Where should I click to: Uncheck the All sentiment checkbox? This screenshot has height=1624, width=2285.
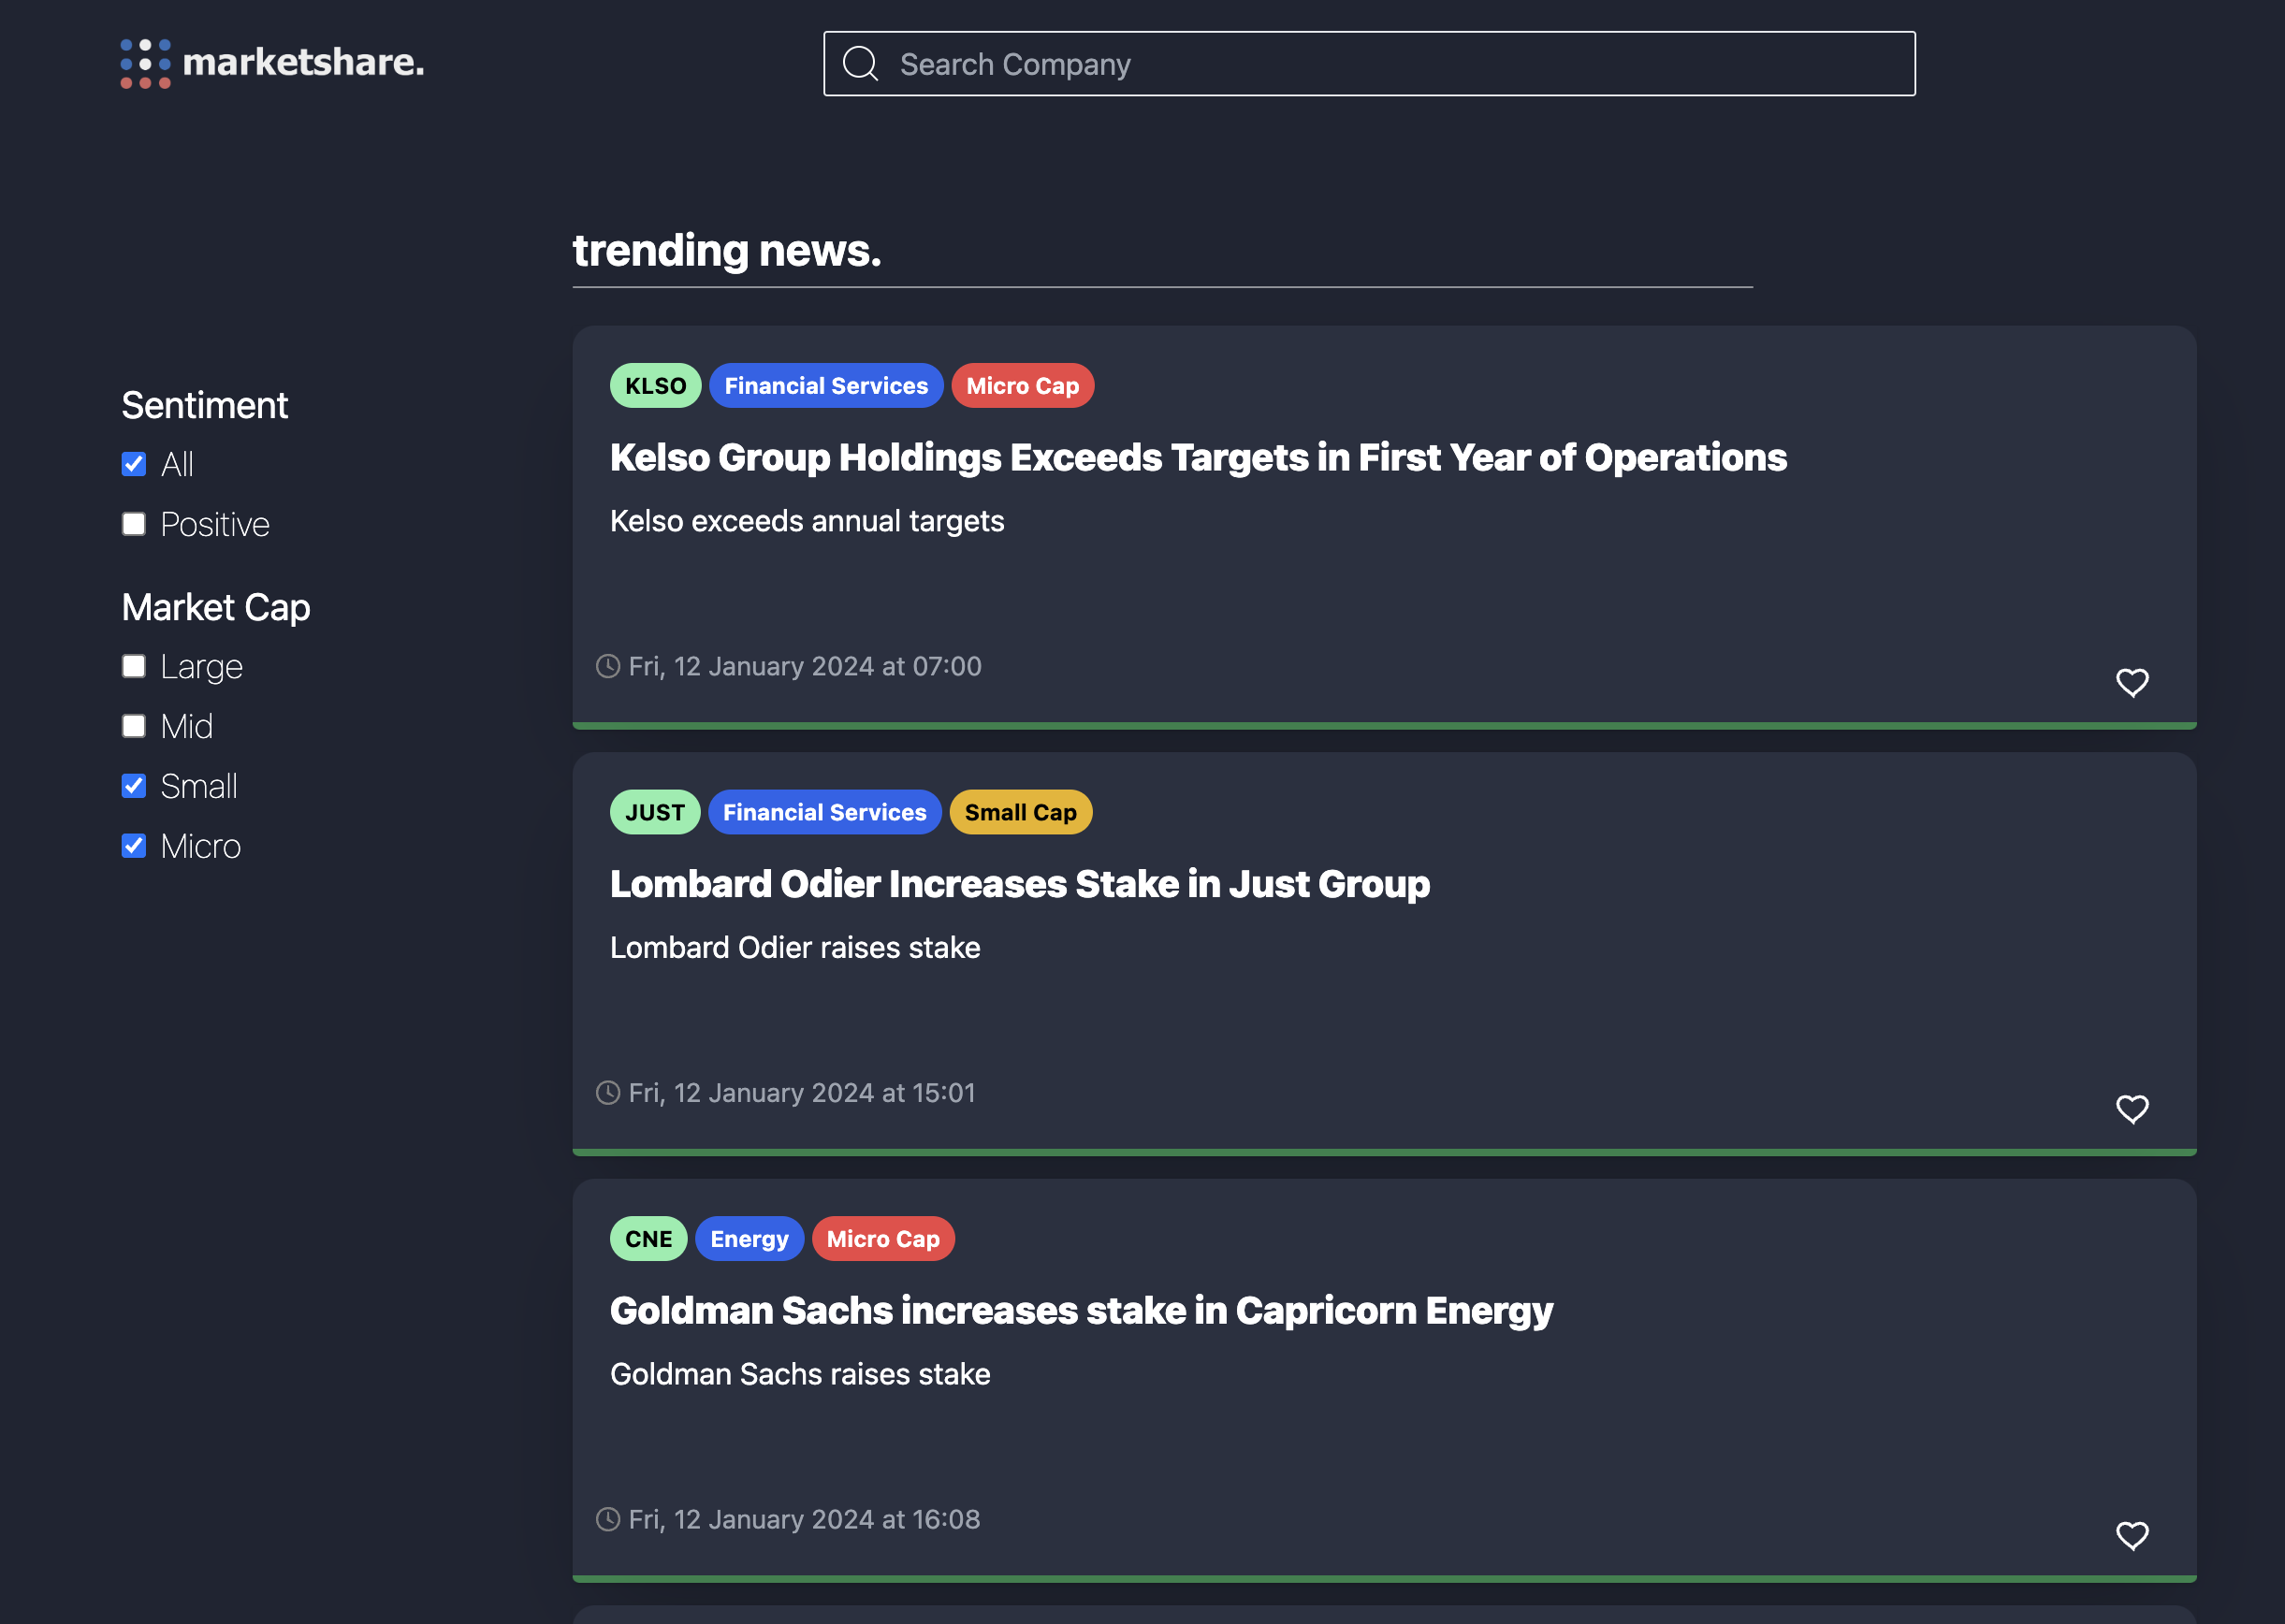pyautogui.click(x=134, y=464)
